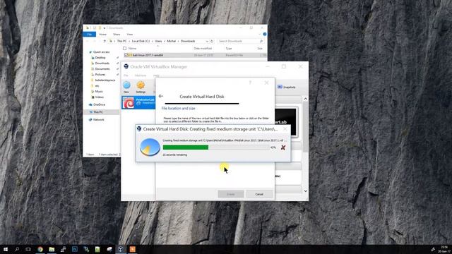Click the Snapshots button in VirtualBox Manager
The height and width of the screenshot is (254, 452).
(x=287, y=87)
